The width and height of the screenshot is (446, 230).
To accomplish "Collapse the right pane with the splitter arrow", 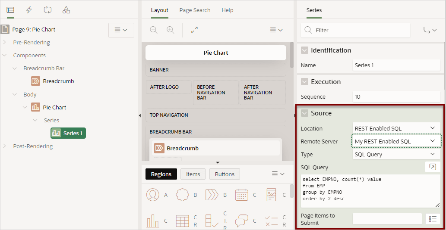I will (x=295, y=115).
